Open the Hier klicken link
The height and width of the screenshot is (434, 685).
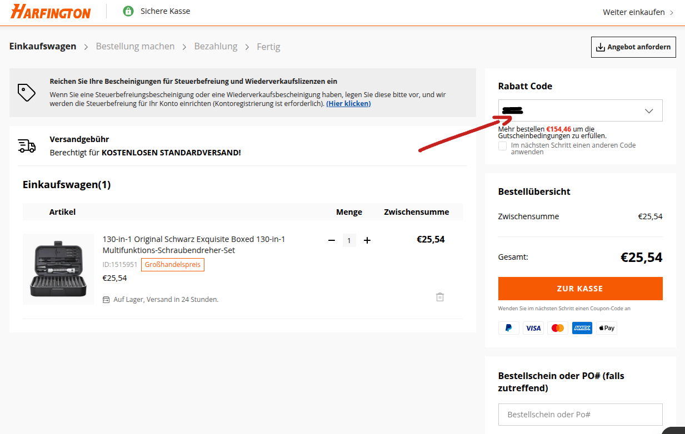coord(349,103)
